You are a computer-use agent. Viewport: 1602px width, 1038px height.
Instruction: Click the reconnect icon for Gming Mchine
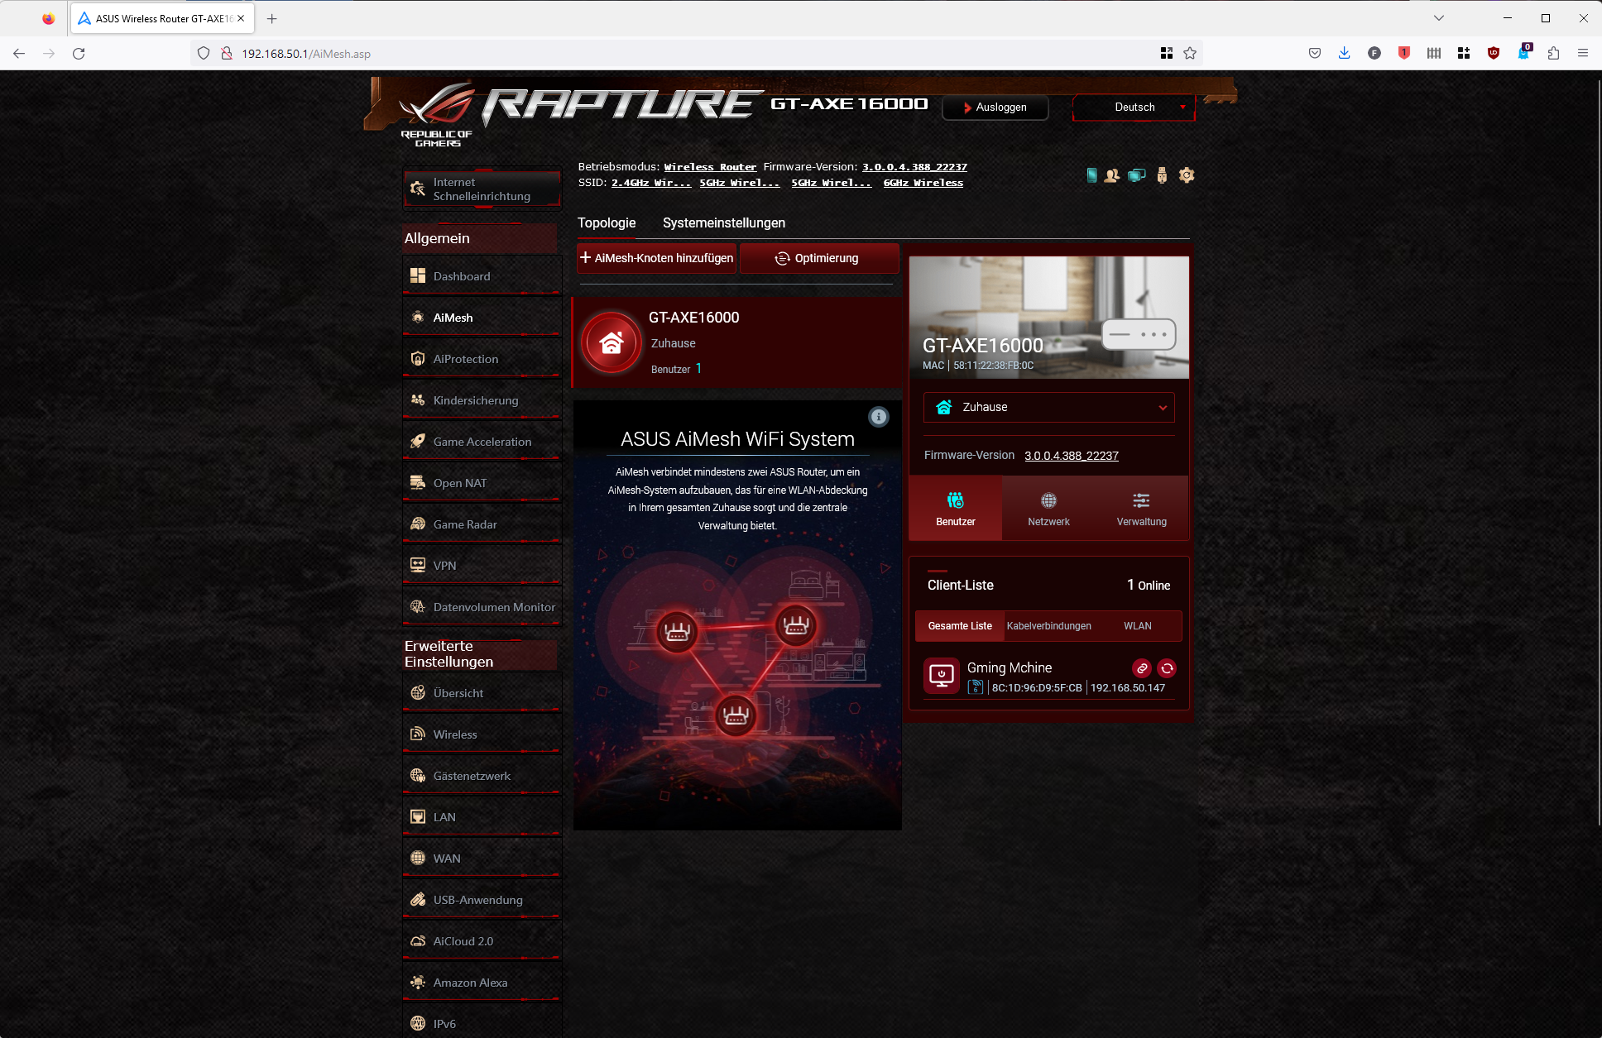pyautogui.click(x=1167, y=668)
